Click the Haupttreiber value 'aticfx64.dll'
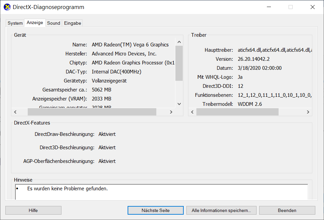Viewport: 324px width, 220px height. pyautogui.click(x=275, y=50)
